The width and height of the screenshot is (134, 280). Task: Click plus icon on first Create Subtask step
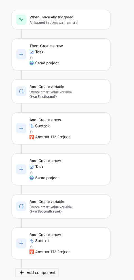[x=21, y=128]
